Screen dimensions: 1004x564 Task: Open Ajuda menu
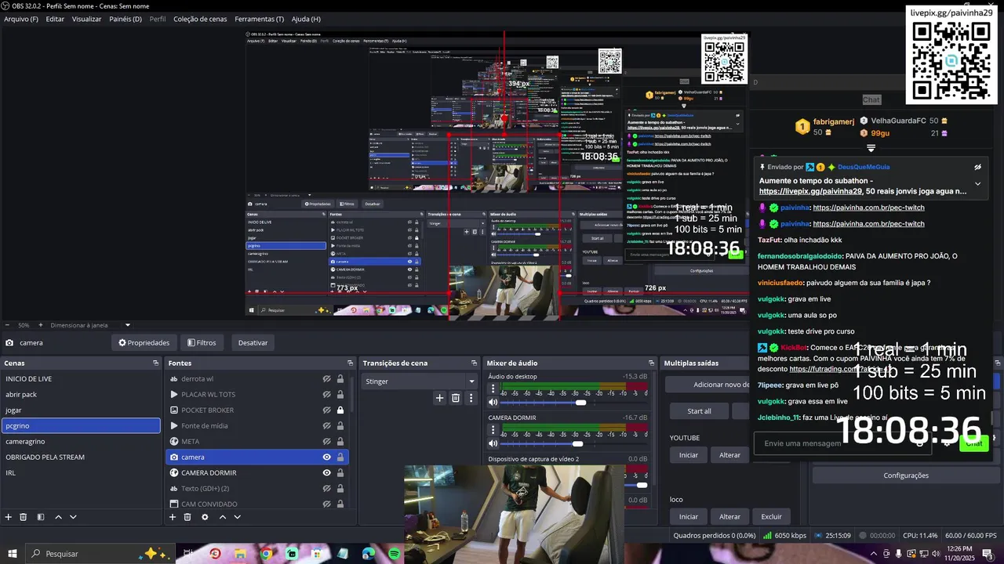(306, 19)
